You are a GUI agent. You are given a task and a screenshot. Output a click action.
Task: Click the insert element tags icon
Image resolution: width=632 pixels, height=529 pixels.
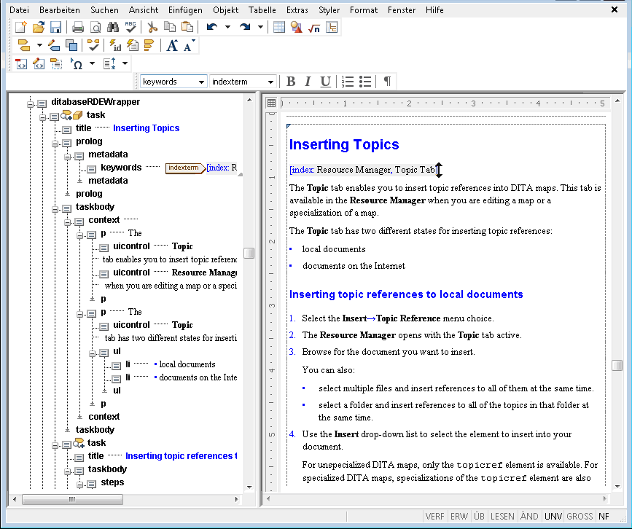tap(24, 45)
